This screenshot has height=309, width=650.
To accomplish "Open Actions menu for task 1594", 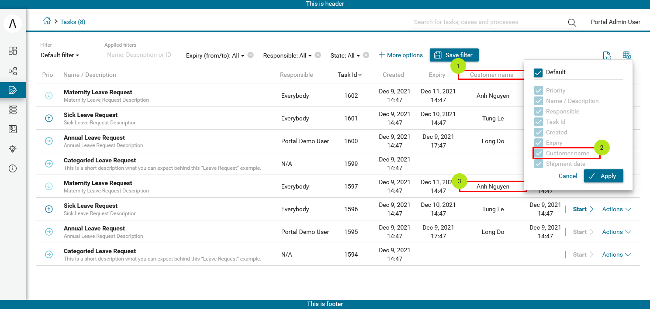I will 617,254.
